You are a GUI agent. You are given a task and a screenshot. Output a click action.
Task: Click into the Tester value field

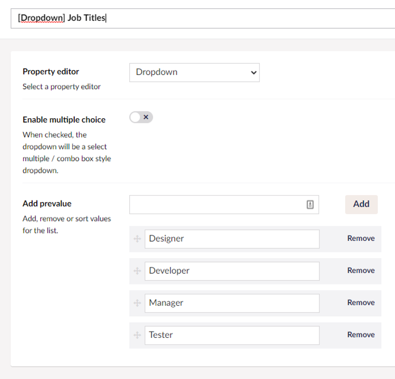pos(232,335)
